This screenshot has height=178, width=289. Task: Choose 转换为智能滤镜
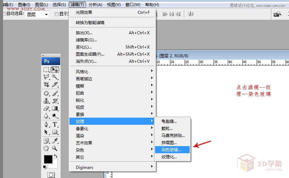coord(113,23)
